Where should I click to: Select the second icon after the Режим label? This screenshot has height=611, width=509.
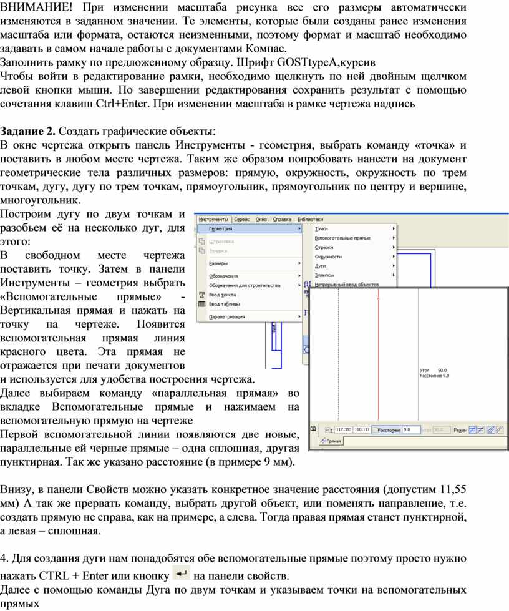pos(480,430)
